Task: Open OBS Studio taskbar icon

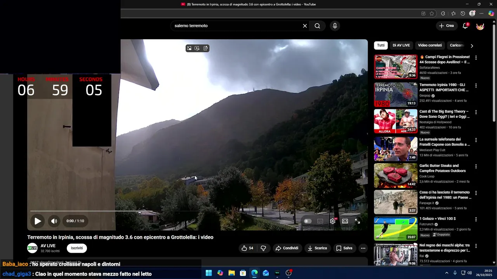Action: 288,273
